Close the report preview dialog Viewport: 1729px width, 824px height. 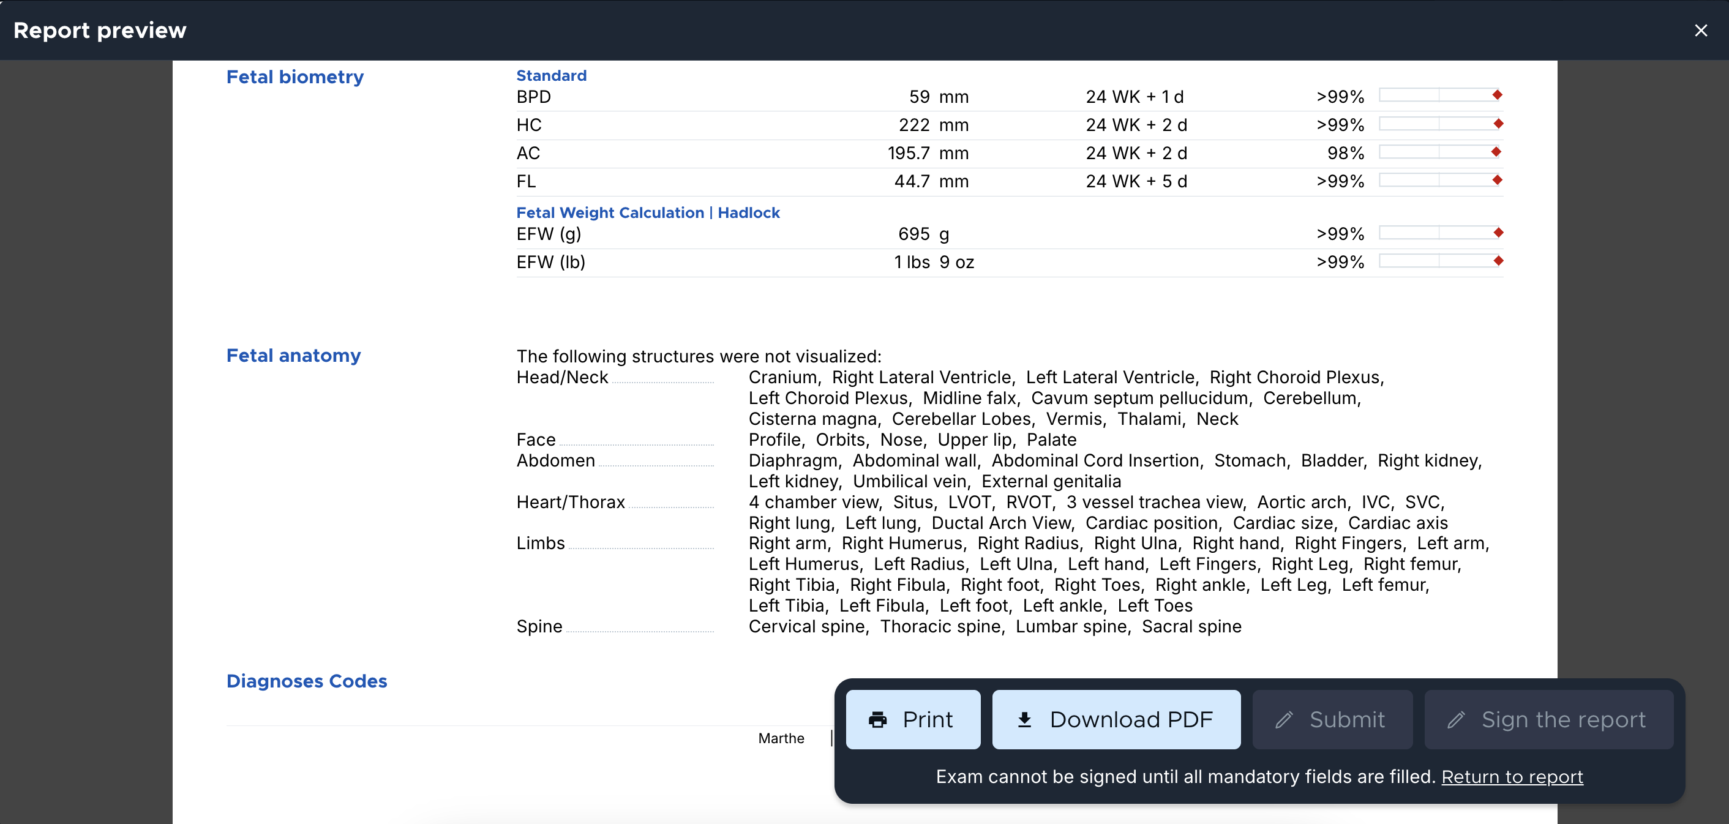pyautogui.click(x=1700, y=30)
